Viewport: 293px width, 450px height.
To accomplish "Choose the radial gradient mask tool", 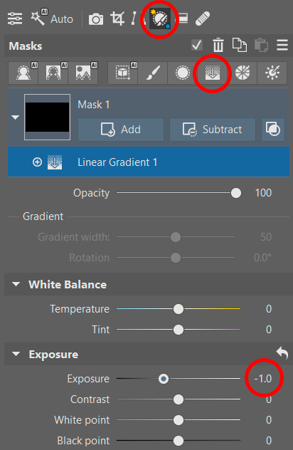I will [182, 73].
